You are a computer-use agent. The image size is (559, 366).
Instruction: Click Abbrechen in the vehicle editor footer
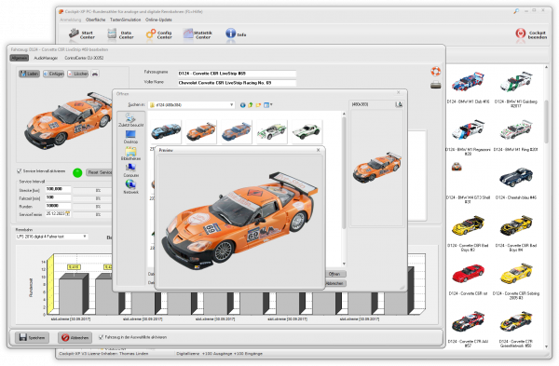coord(75,337)
